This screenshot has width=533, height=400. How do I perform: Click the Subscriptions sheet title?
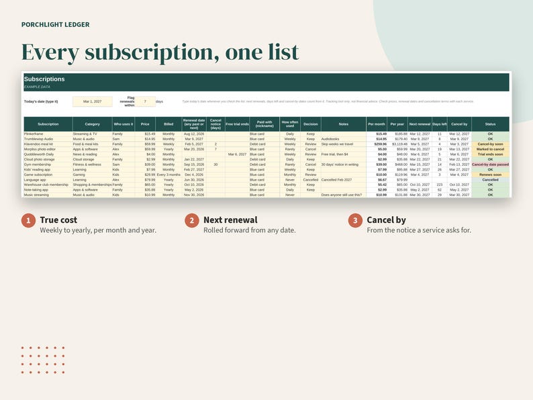pos(44,79)
